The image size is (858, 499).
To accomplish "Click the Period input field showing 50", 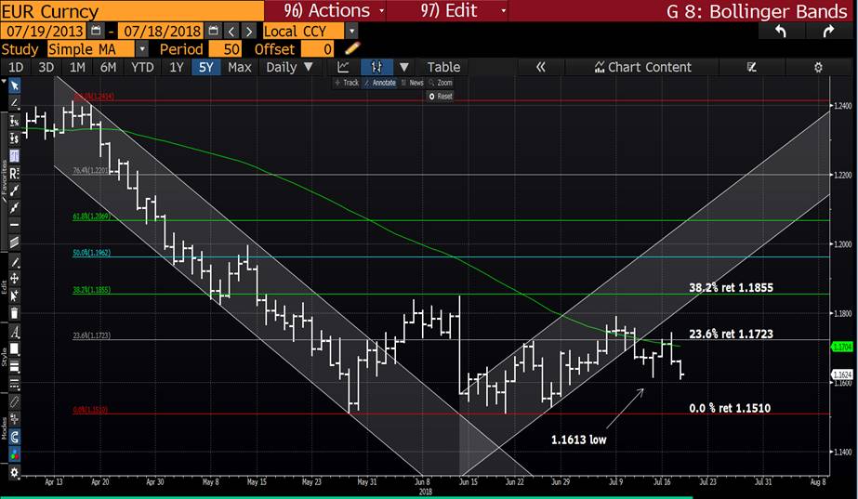I will tap(228, 48).
